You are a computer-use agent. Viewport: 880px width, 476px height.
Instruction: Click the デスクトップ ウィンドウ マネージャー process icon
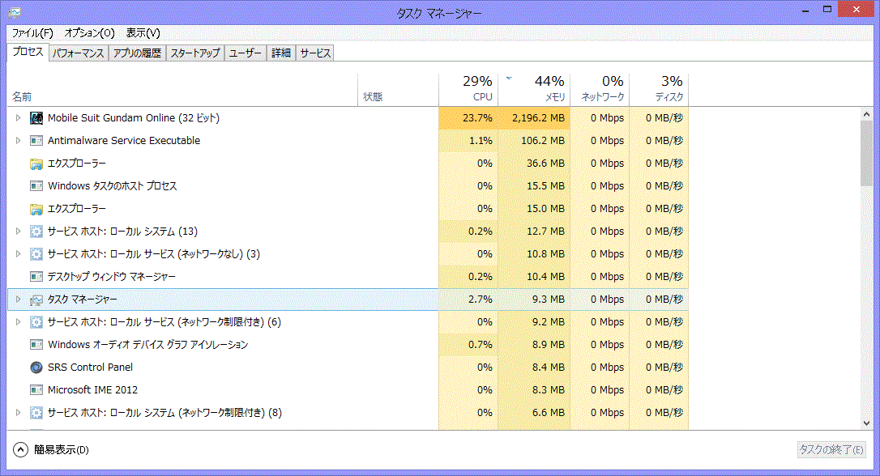36,277
